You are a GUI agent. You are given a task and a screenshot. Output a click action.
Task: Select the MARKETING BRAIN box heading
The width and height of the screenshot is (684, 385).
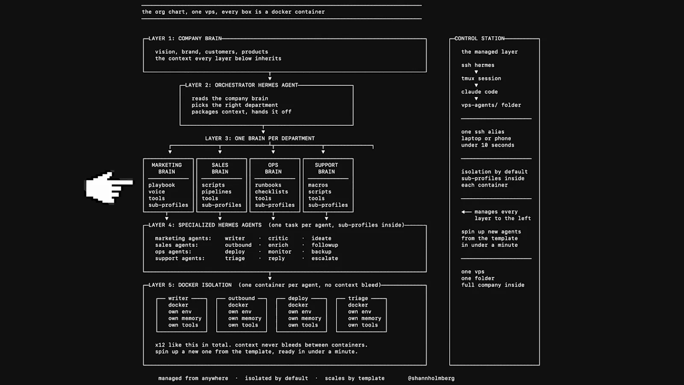pos(167,168)
